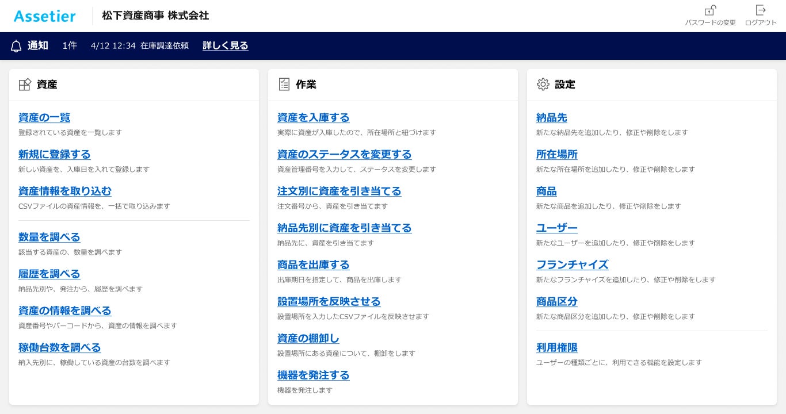786x414 pixels.
Task: Select 新規に登録する
Action: click(55, 154)
